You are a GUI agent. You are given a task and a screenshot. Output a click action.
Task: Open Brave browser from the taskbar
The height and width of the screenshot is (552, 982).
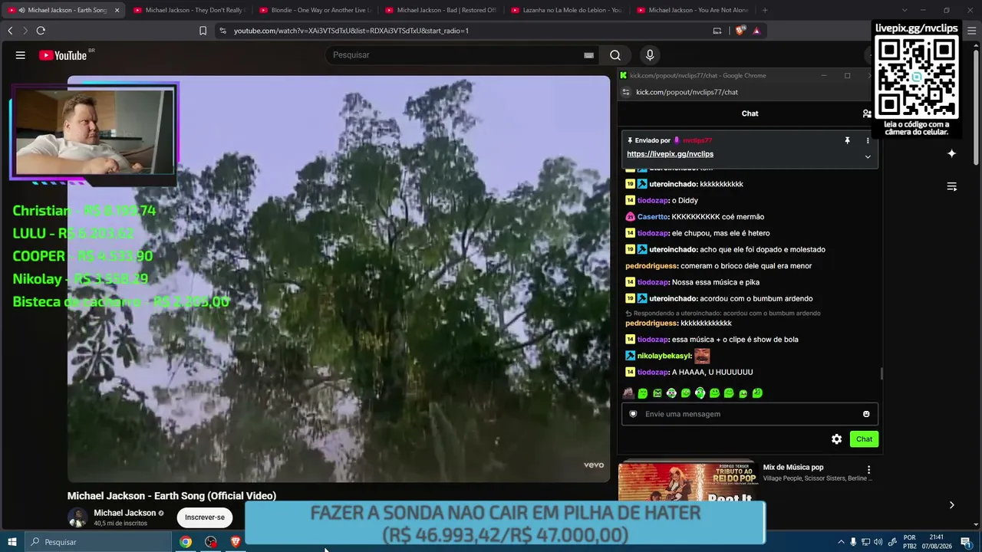(x=236, y=542)
